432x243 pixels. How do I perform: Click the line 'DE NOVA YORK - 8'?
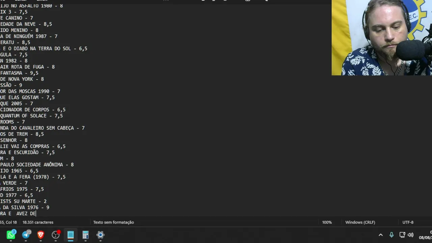(x=22, y=79)
